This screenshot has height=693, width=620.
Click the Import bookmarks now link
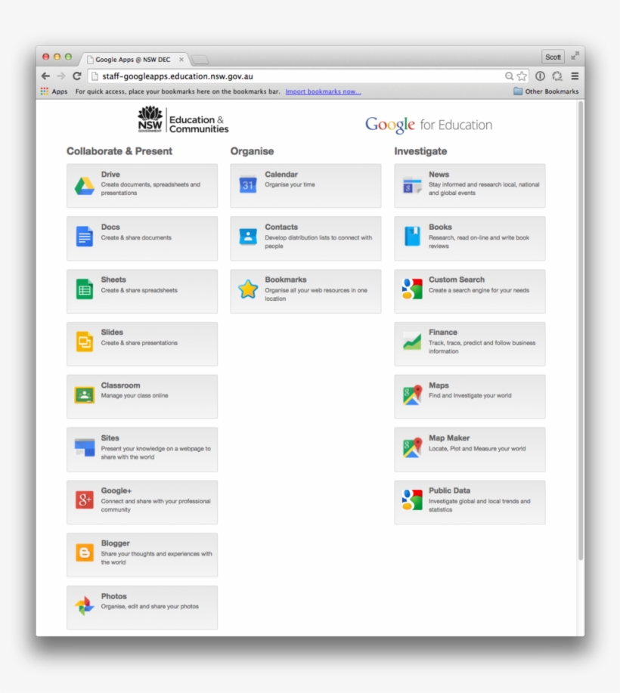pyautogui.click(x=323, y=91)
